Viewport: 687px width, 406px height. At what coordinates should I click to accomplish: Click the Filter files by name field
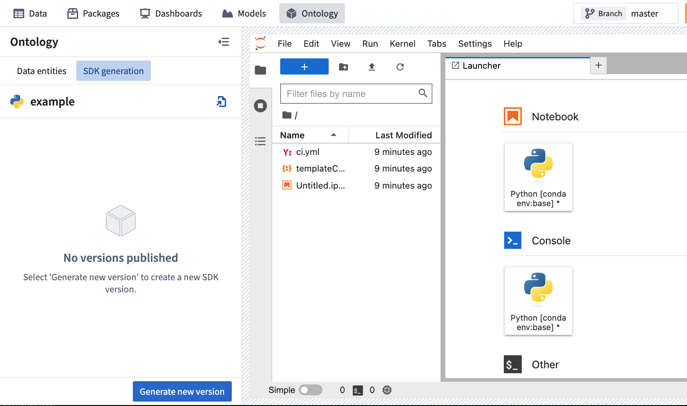click(x=356, y=93)
